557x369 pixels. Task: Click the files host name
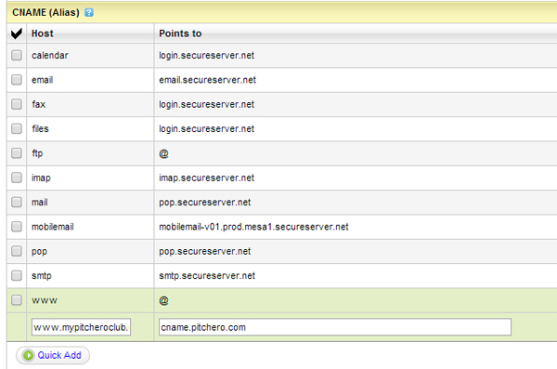[40, 128]
